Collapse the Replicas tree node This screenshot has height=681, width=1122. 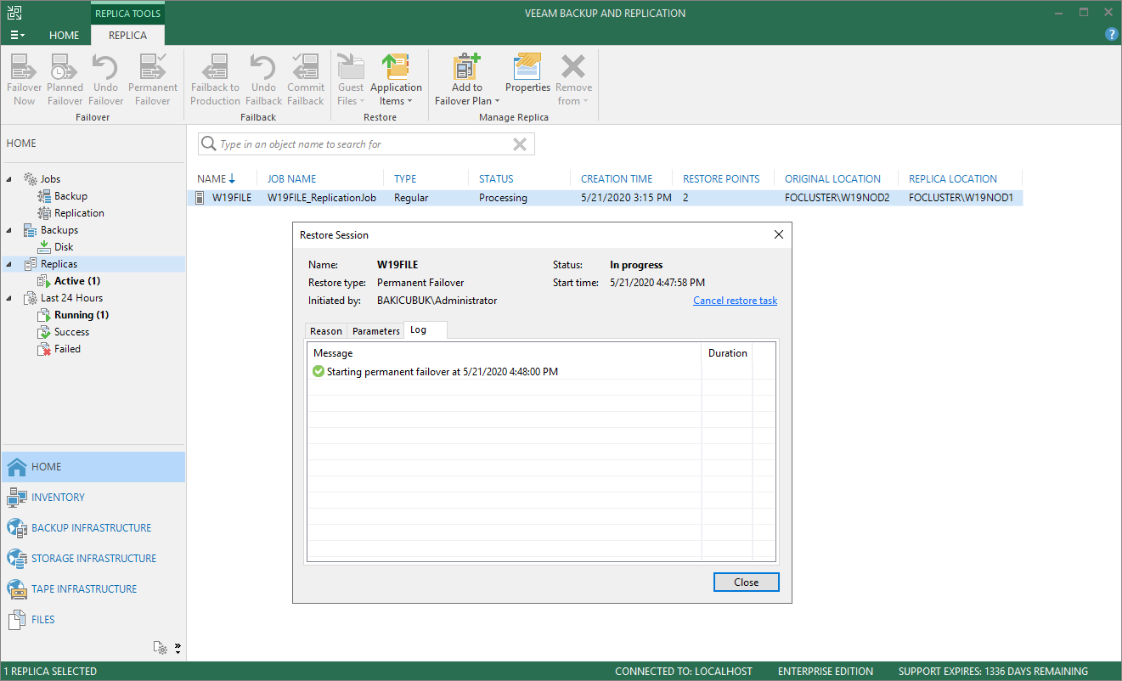9,264
